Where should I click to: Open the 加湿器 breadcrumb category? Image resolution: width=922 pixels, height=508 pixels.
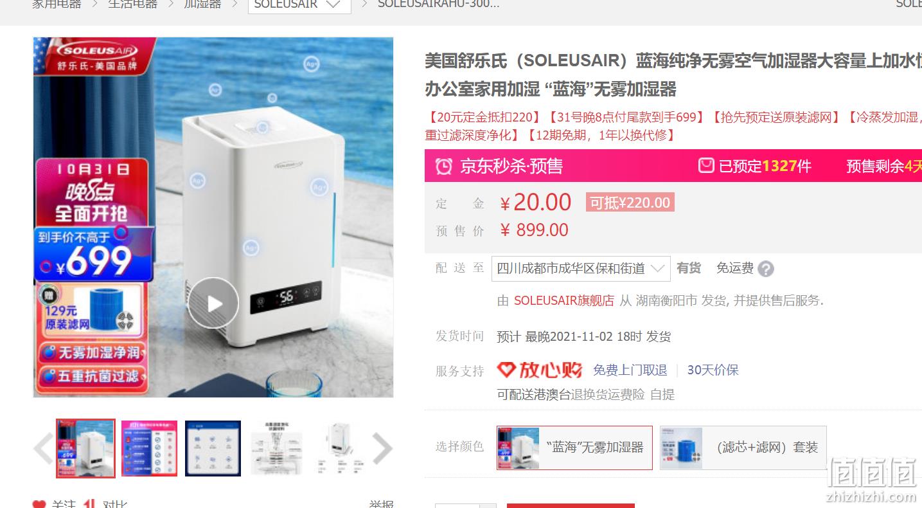(202, 5)
